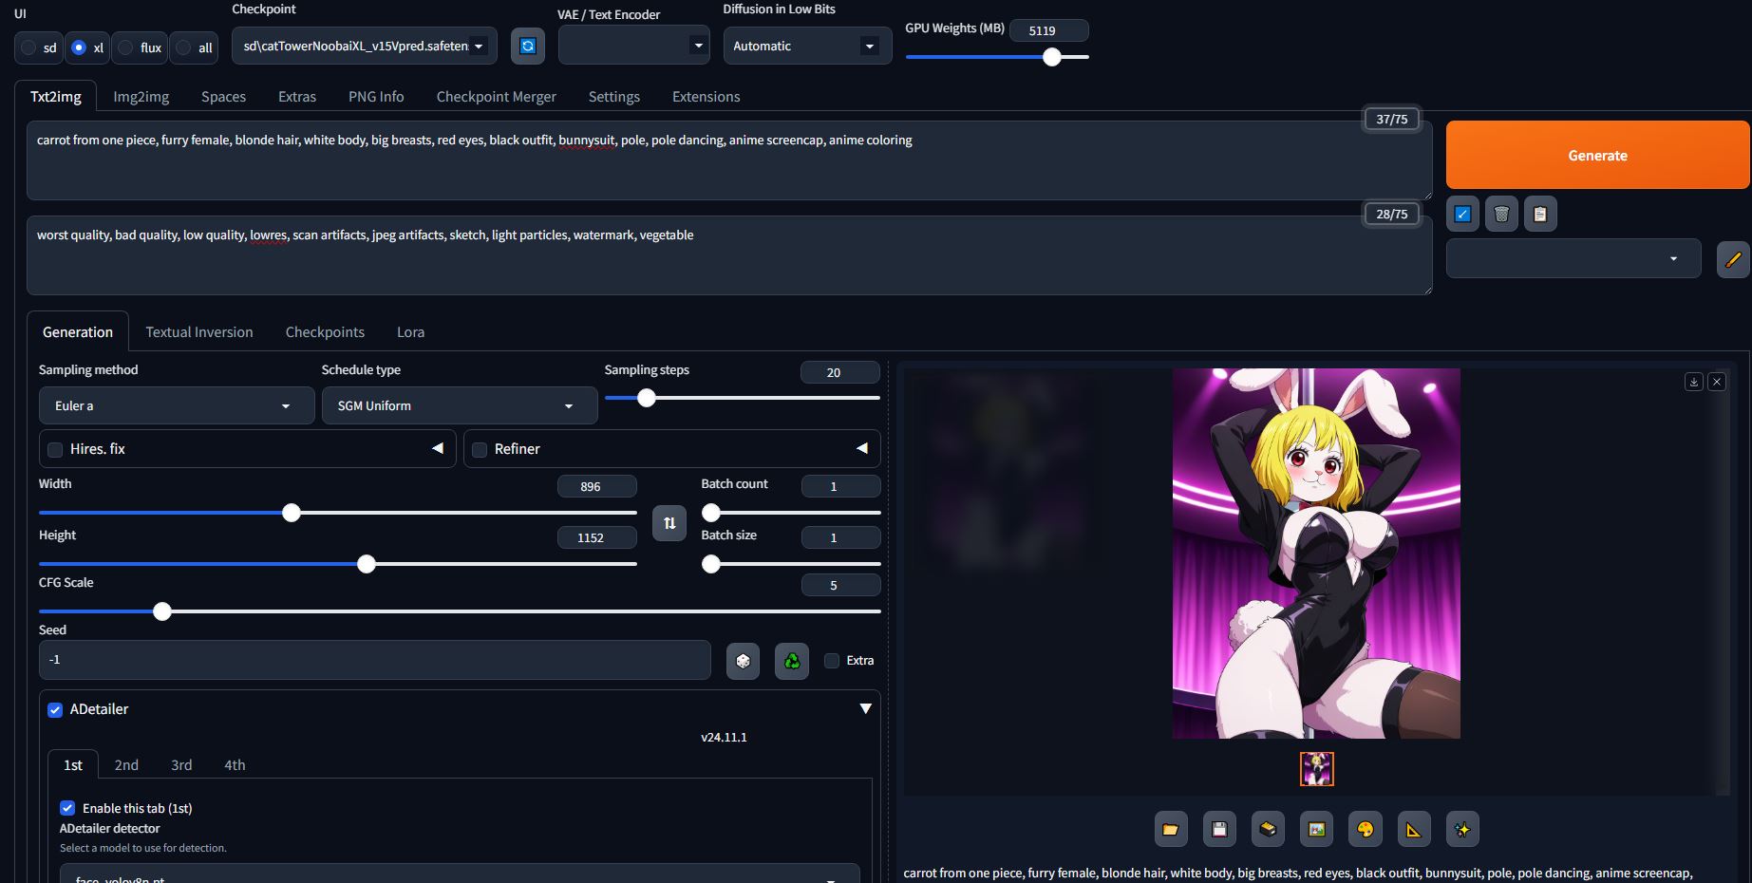Collapse the ADetailer panel arrow
1752x883 pixels.
[865, 709]
